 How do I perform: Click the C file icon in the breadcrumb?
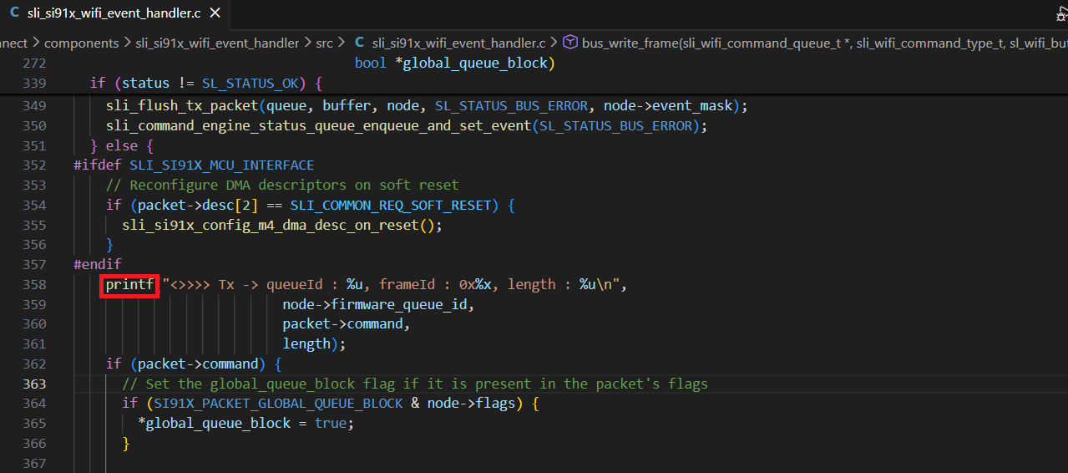360,43
